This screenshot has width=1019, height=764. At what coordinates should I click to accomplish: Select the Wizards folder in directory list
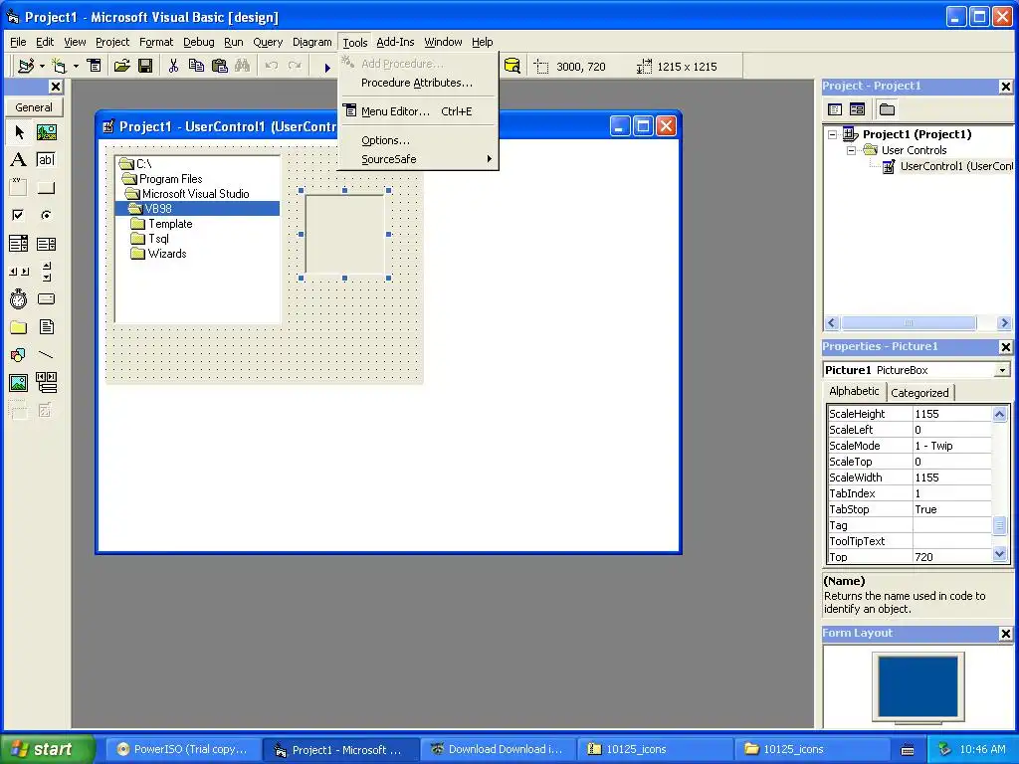point(167,254)
